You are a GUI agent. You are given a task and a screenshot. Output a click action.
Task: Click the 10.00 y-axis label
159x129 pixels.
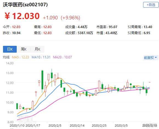pyautogui.click(x=10, y=103)
